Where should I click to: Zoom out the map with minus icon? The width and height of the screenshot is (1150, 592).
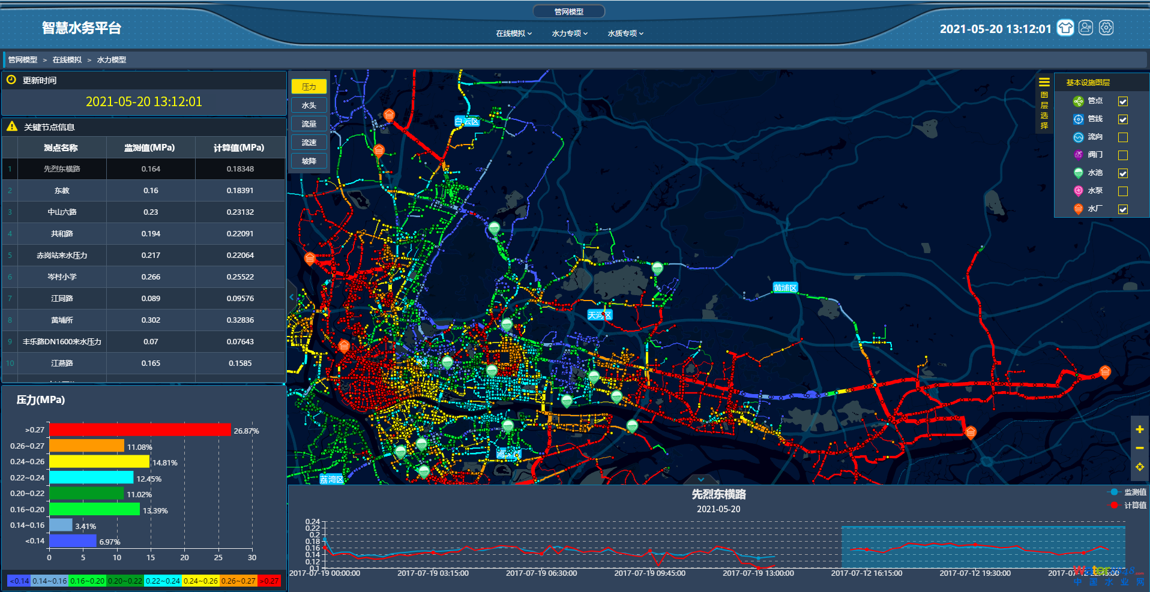1139,448
